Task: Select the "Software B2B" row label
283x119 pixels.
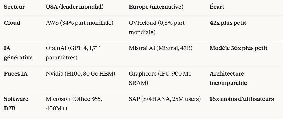Action: tap(16, 103)
